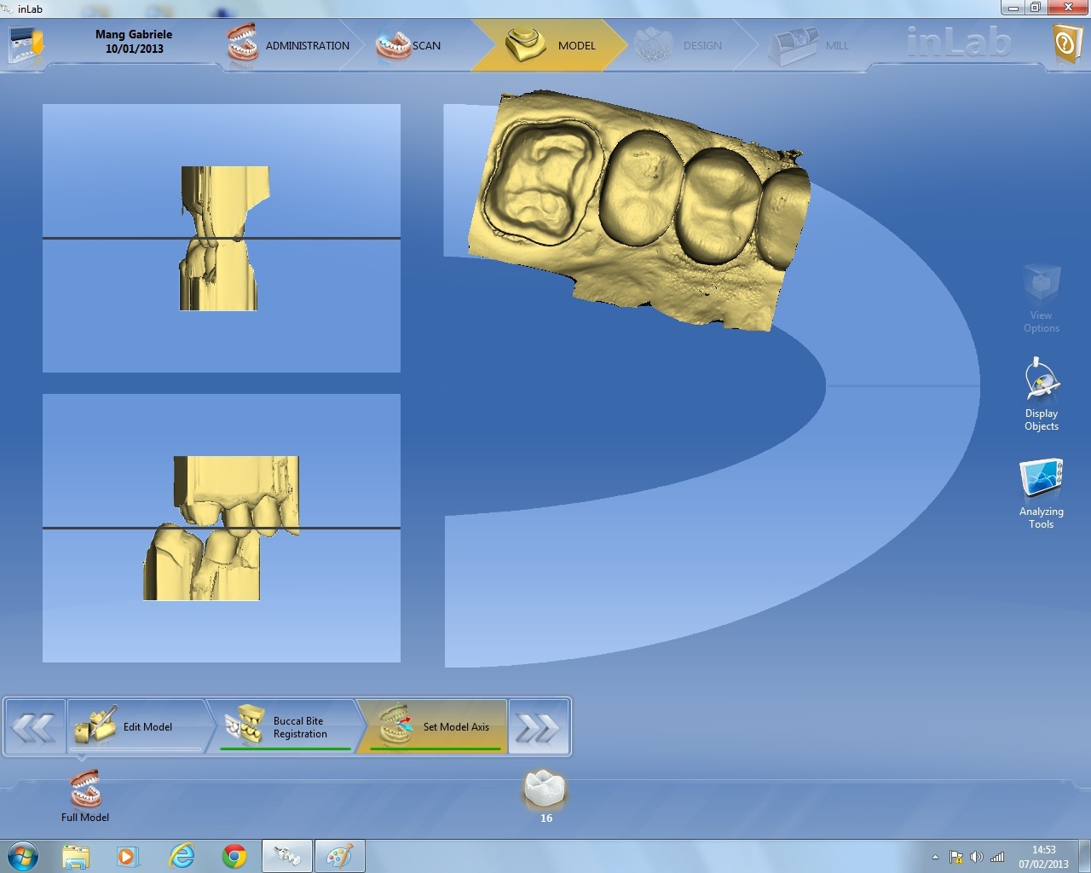This screenshot has height=873, width=1091.
Task: Open the help question mark icon
Action: pos(1066,43)
